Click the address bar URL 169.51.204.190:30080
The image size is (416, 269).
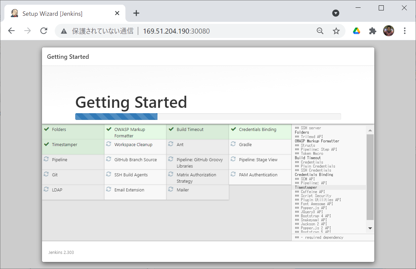pyautogui.click(x=176, y=31)
